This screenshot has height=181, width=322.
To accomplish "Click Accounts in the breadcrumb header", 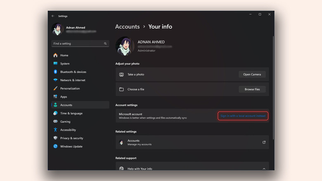I will coord(127,26).
